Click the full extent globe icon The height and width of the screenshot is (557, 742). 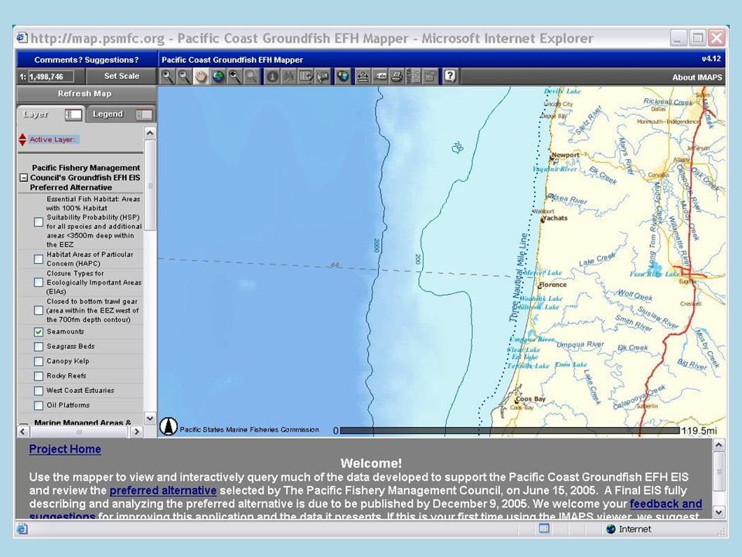point(218,77)
